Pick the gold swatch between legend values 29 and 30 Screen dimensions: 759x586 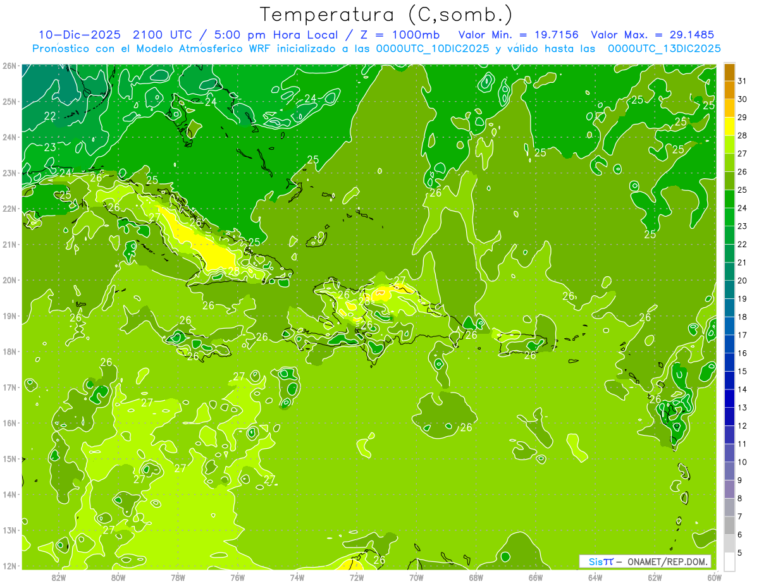pyautogui.click(x=729, y=108)
